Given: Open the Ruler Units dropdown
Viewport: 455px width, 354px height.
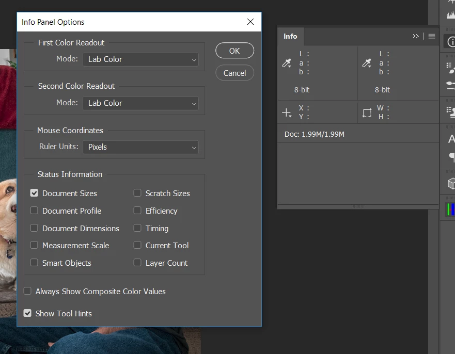Looking at the screenshot, I should click(x=141, y=147).
